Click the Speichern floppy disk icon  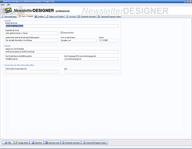[x=33, y=143]
